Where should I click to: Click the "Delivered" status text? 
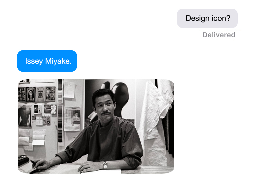(x=219, y=35)
